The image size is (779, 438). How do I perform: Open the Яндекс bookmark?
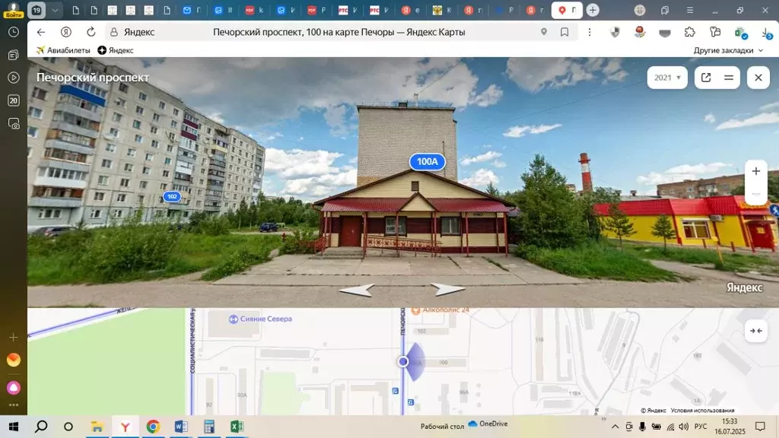pos(116,50)
